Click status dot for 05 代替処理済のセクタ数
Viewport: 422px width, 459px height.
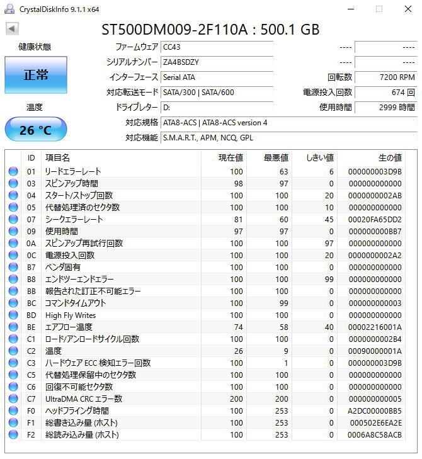13,207
